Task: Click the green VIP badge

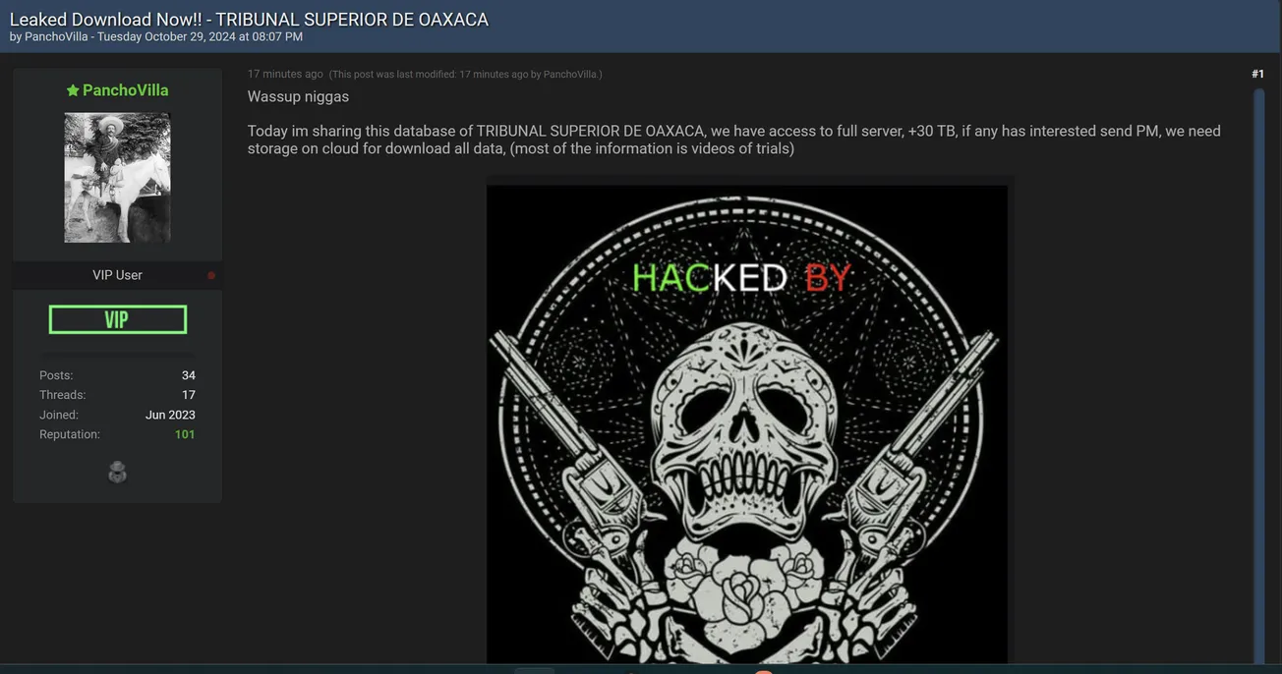Action: pos(118,319)
